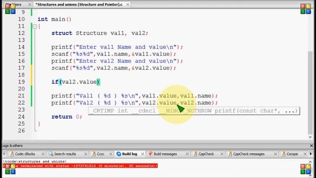
Task: Click the printf 'Val2 ( %d ) %s' line
Action: point(134,103)
